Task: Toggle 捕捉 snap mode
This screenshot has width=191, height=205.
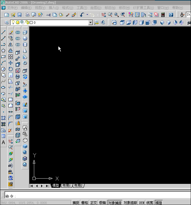Action: pos(76,203)
